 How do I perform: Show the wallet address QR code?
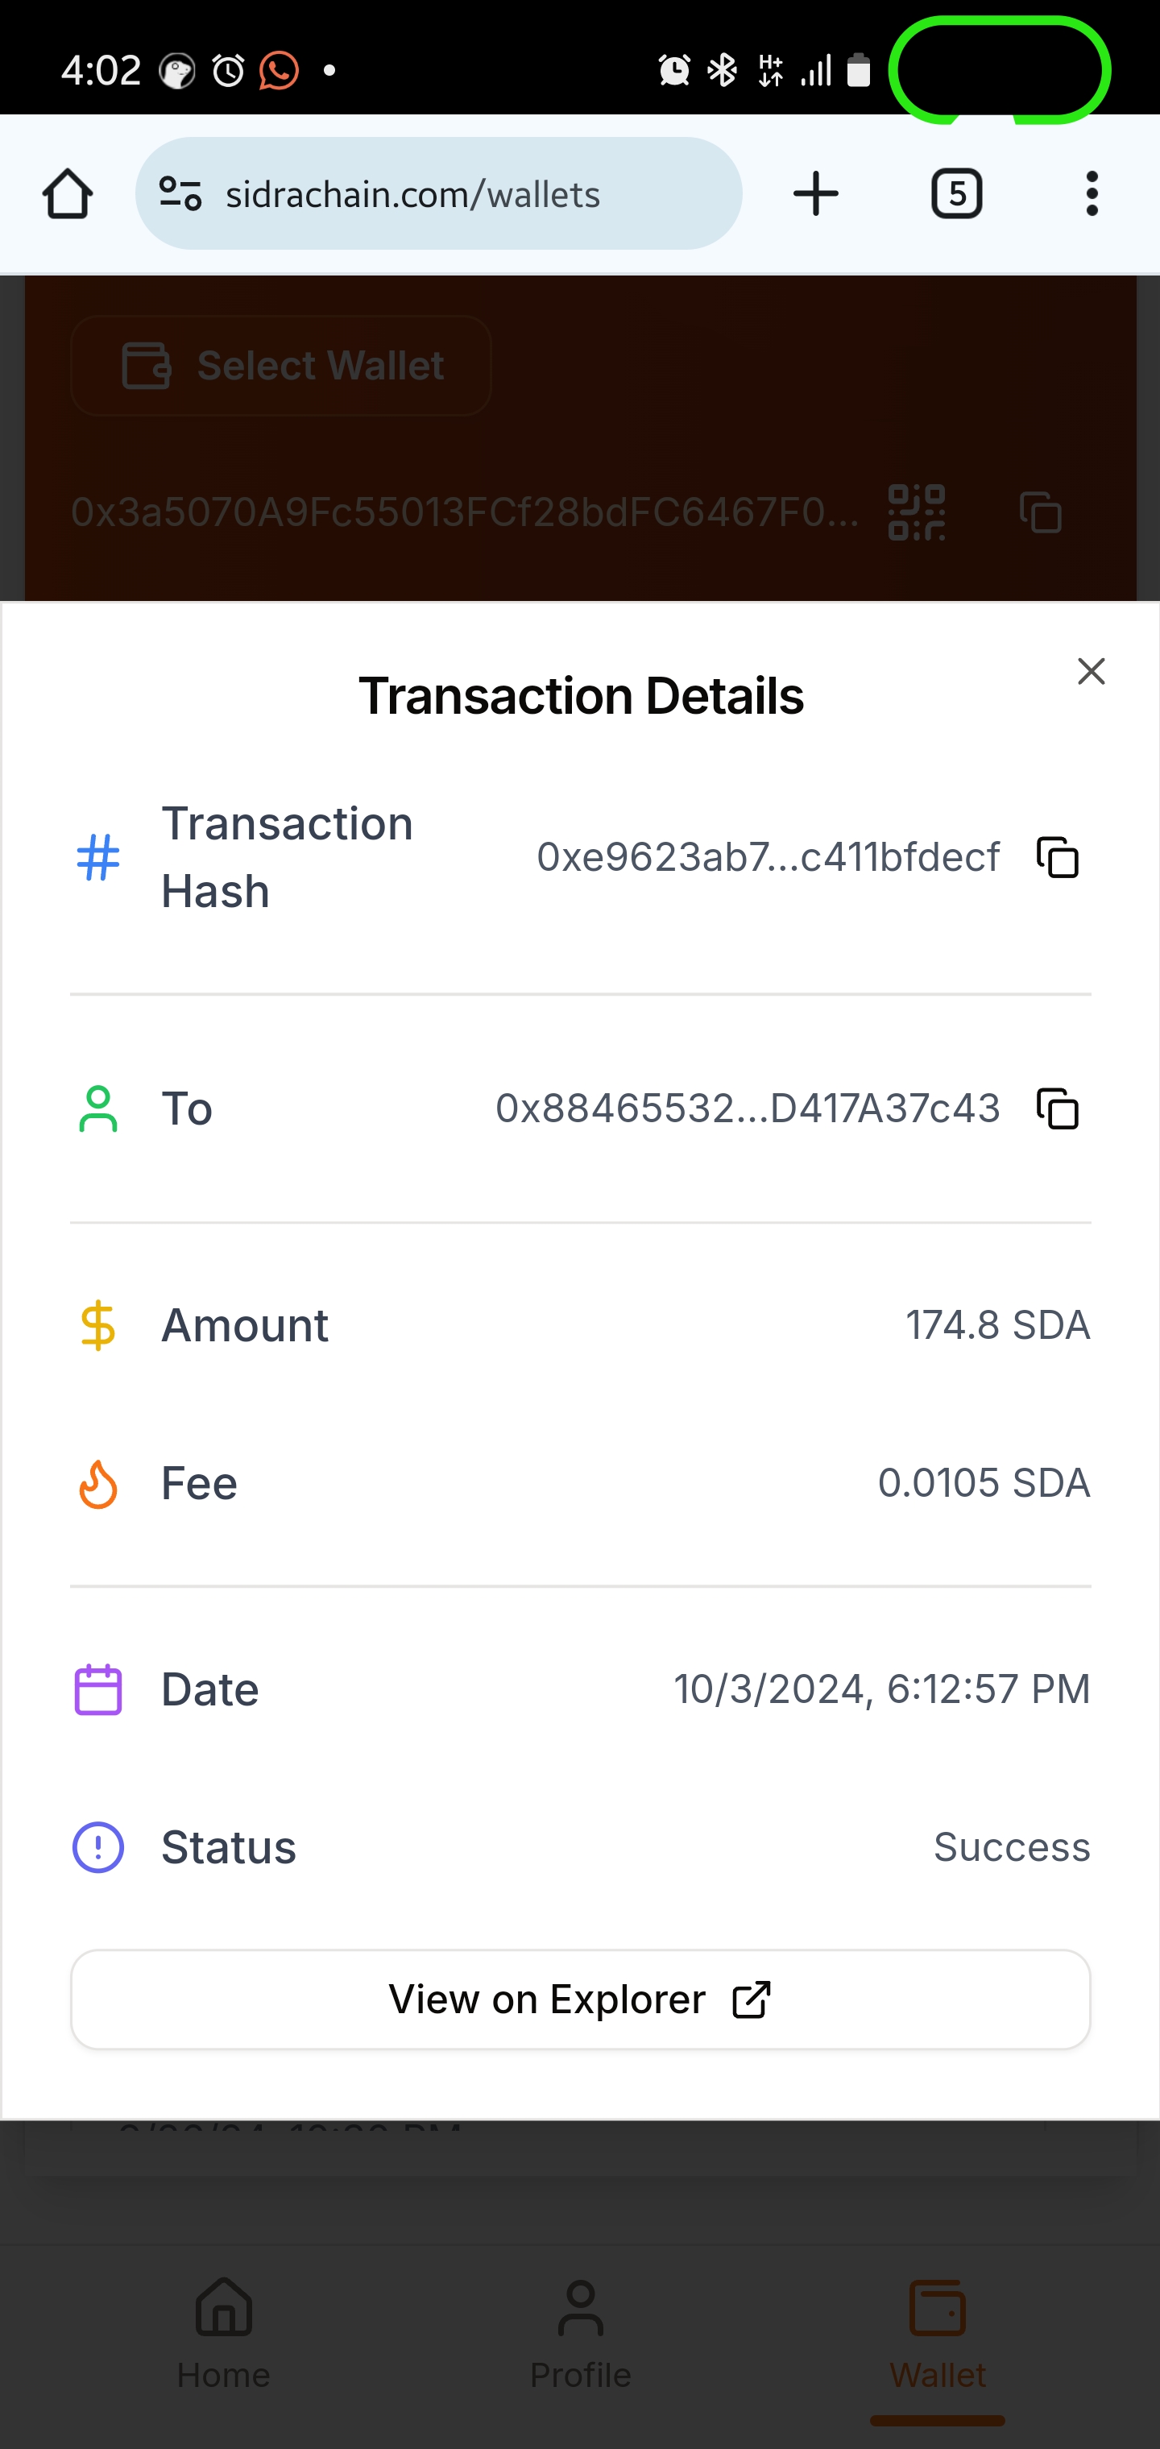(917, 512)
